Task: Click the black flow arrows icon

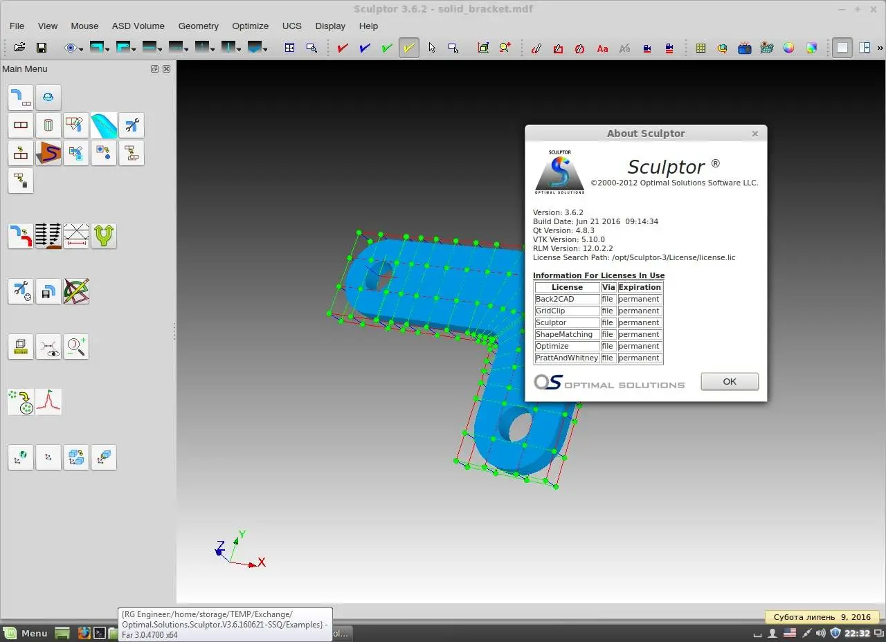Action: click(x=48, y=236)
